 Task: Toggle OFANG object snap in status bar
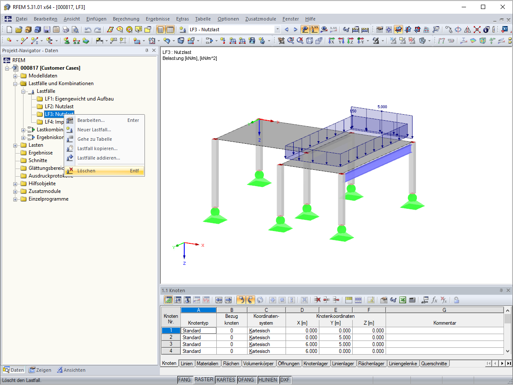pyautogui.click(x=246, y=380)
